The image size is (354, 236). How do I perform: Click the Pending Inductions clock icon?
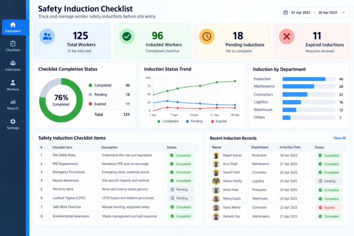(207, 36)
